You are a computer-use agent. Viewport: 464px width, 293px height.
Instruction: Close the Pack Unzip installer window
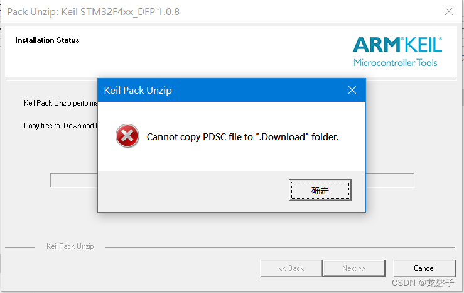coord(449,11)
